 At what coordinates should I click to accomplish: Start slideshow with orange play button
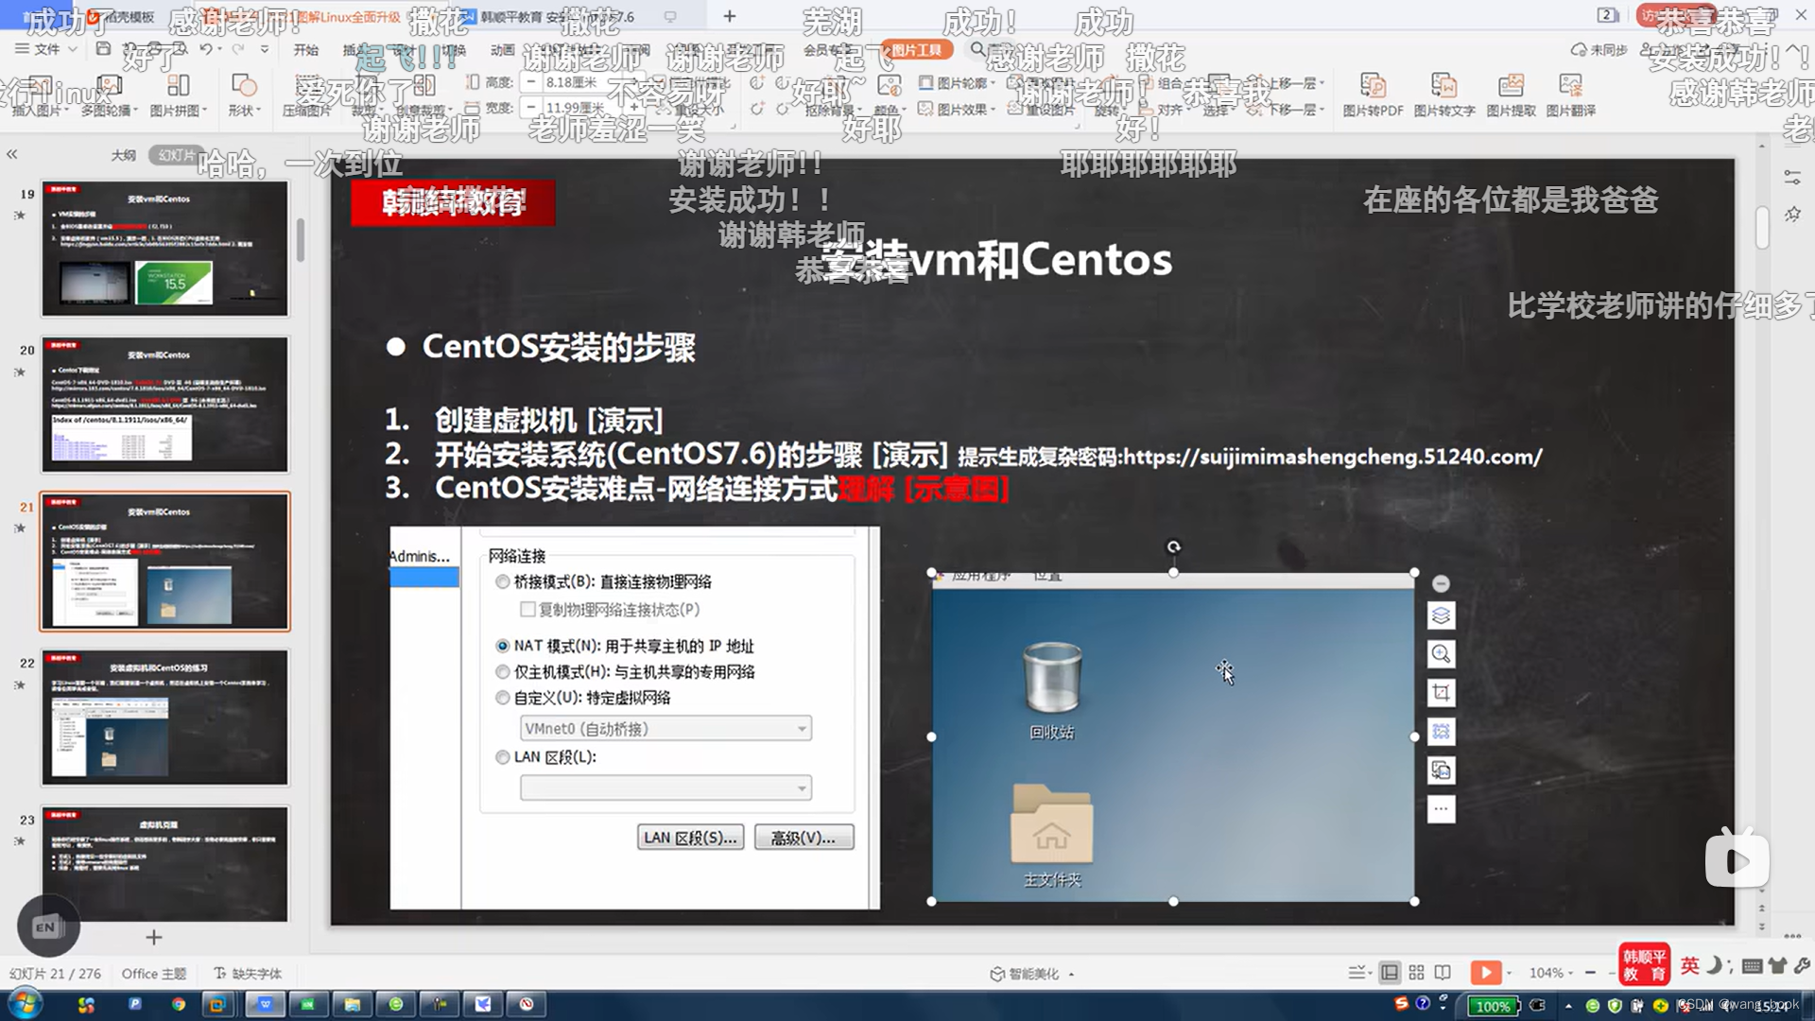(1485, 973)
